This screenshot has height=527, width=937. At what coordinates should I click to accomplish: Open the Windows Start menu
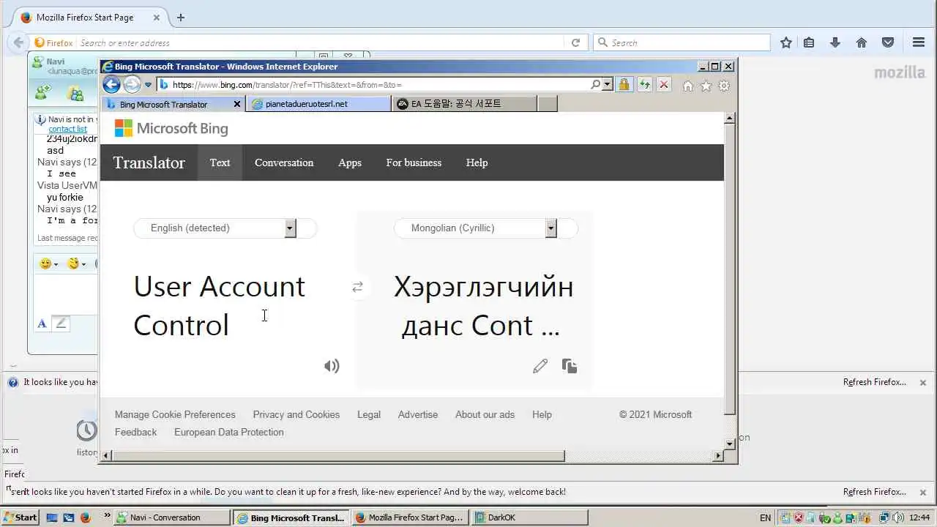[20, 517]
